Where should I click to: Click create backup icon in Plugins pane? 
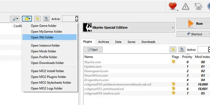coord(182,50)
